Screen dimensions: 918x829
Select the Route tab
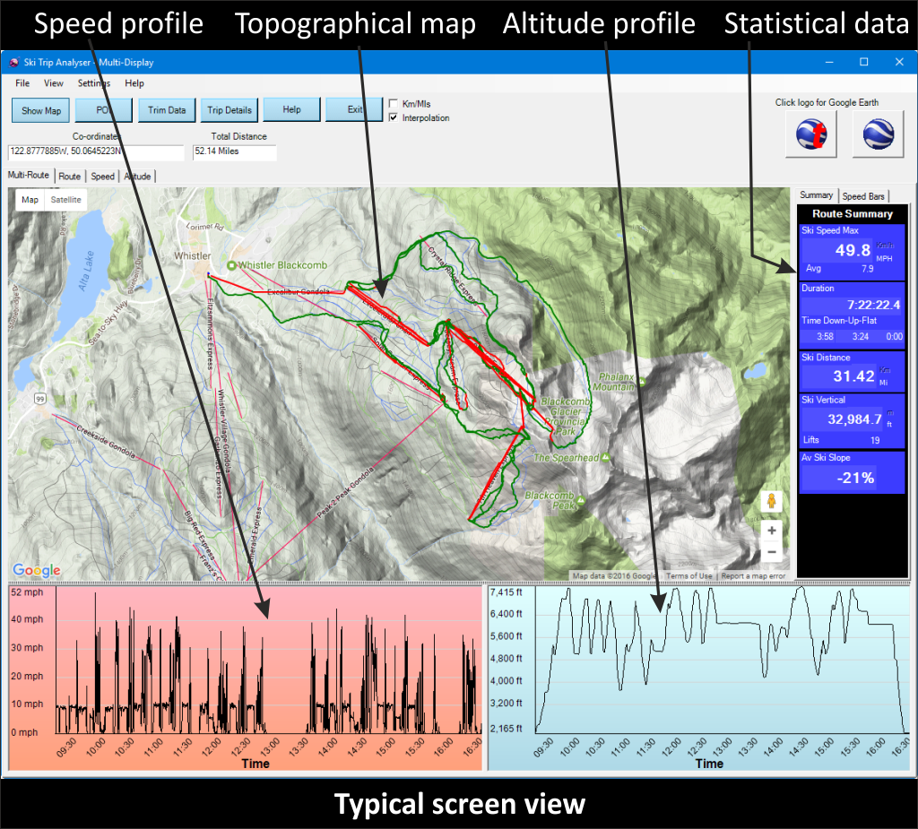click(70, 177)
